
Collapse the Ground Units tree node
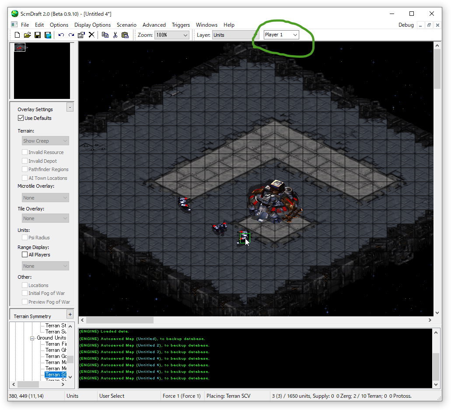coord(32,338)
